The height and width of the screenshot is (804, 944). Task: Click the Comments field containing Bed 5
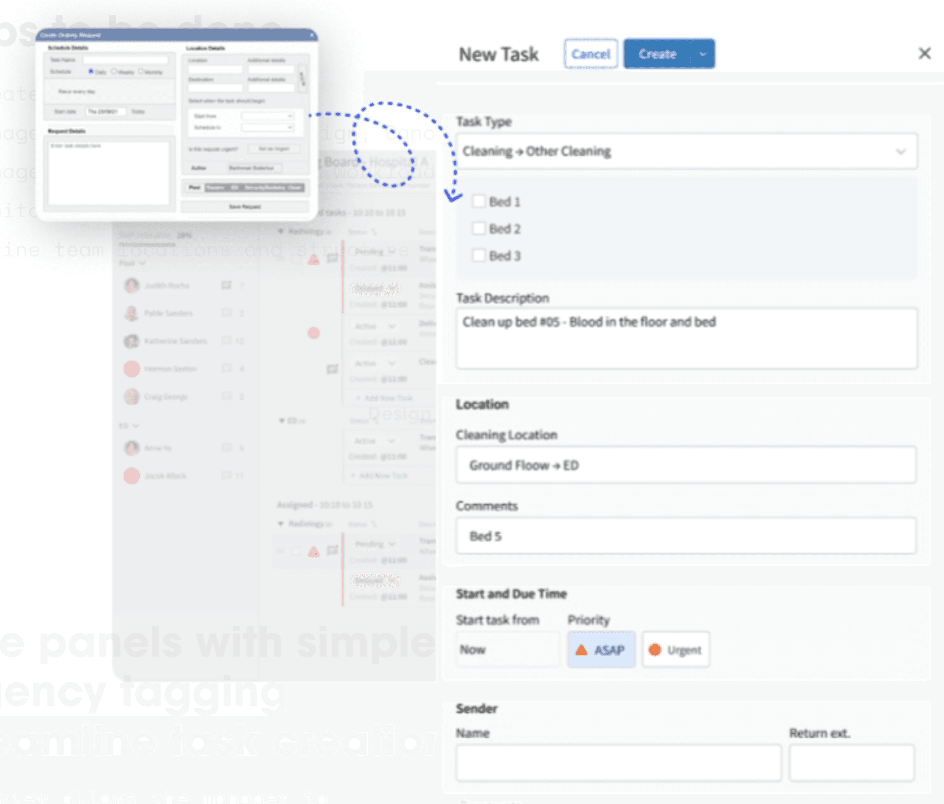tap(686, 536)
